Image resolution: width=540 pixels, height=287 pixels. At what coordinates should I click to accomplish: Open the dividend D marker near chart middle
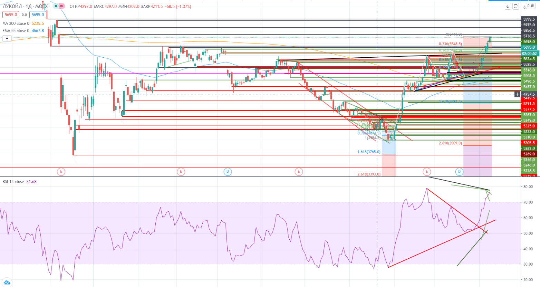click(228, 172)
